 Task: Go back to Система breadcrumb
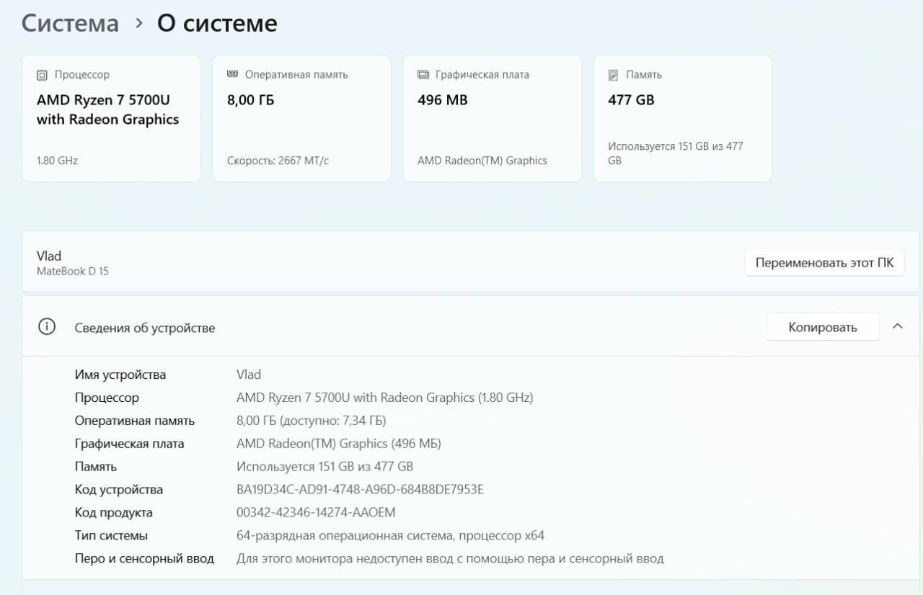70,23
